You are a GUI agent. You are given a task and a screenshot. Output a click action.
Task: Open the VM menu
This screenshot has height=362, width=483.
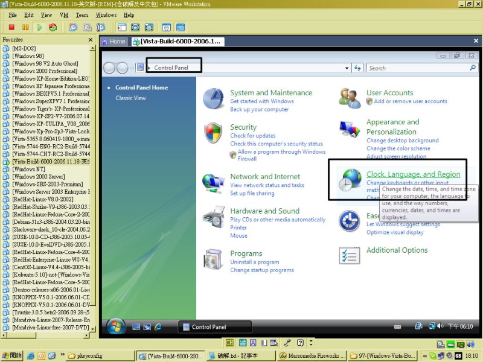64,15
